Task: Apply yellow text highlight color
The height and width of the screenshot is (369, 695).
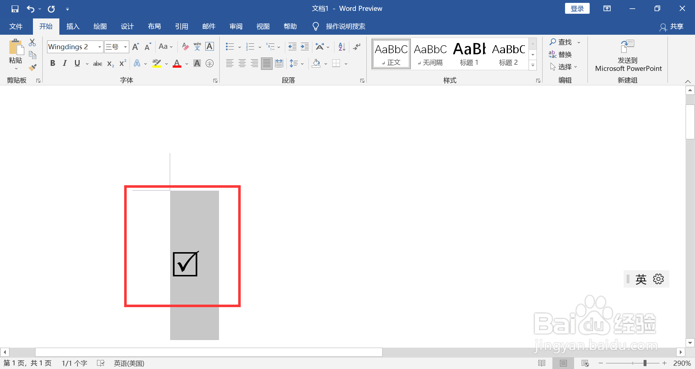Action: tap(157, 64)
